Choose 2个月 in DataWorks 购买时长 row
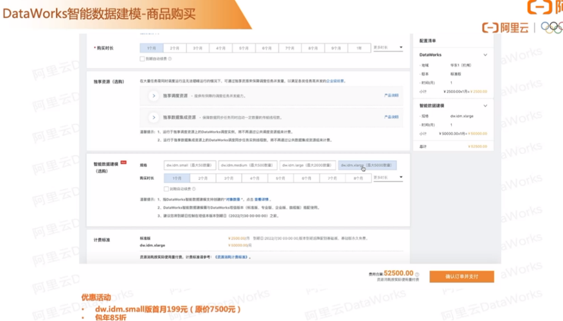 tap(175, 48)
